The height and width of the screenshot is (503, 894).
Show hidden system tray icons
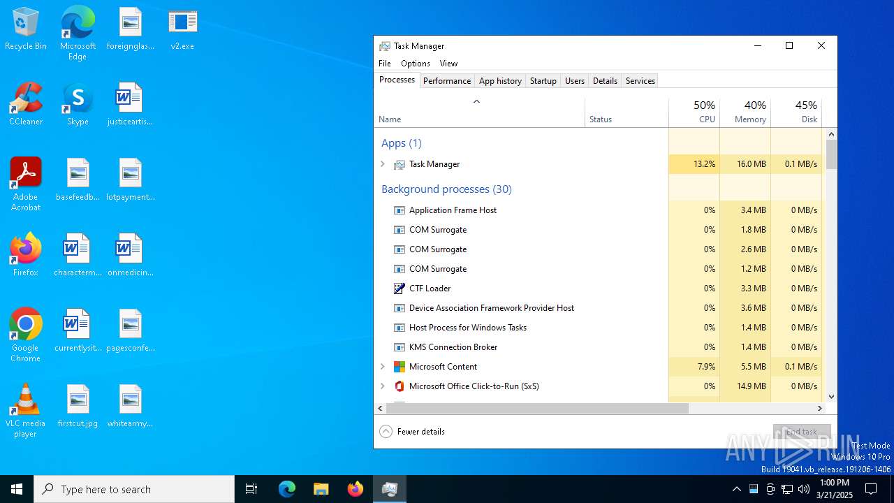coord(737,489)
